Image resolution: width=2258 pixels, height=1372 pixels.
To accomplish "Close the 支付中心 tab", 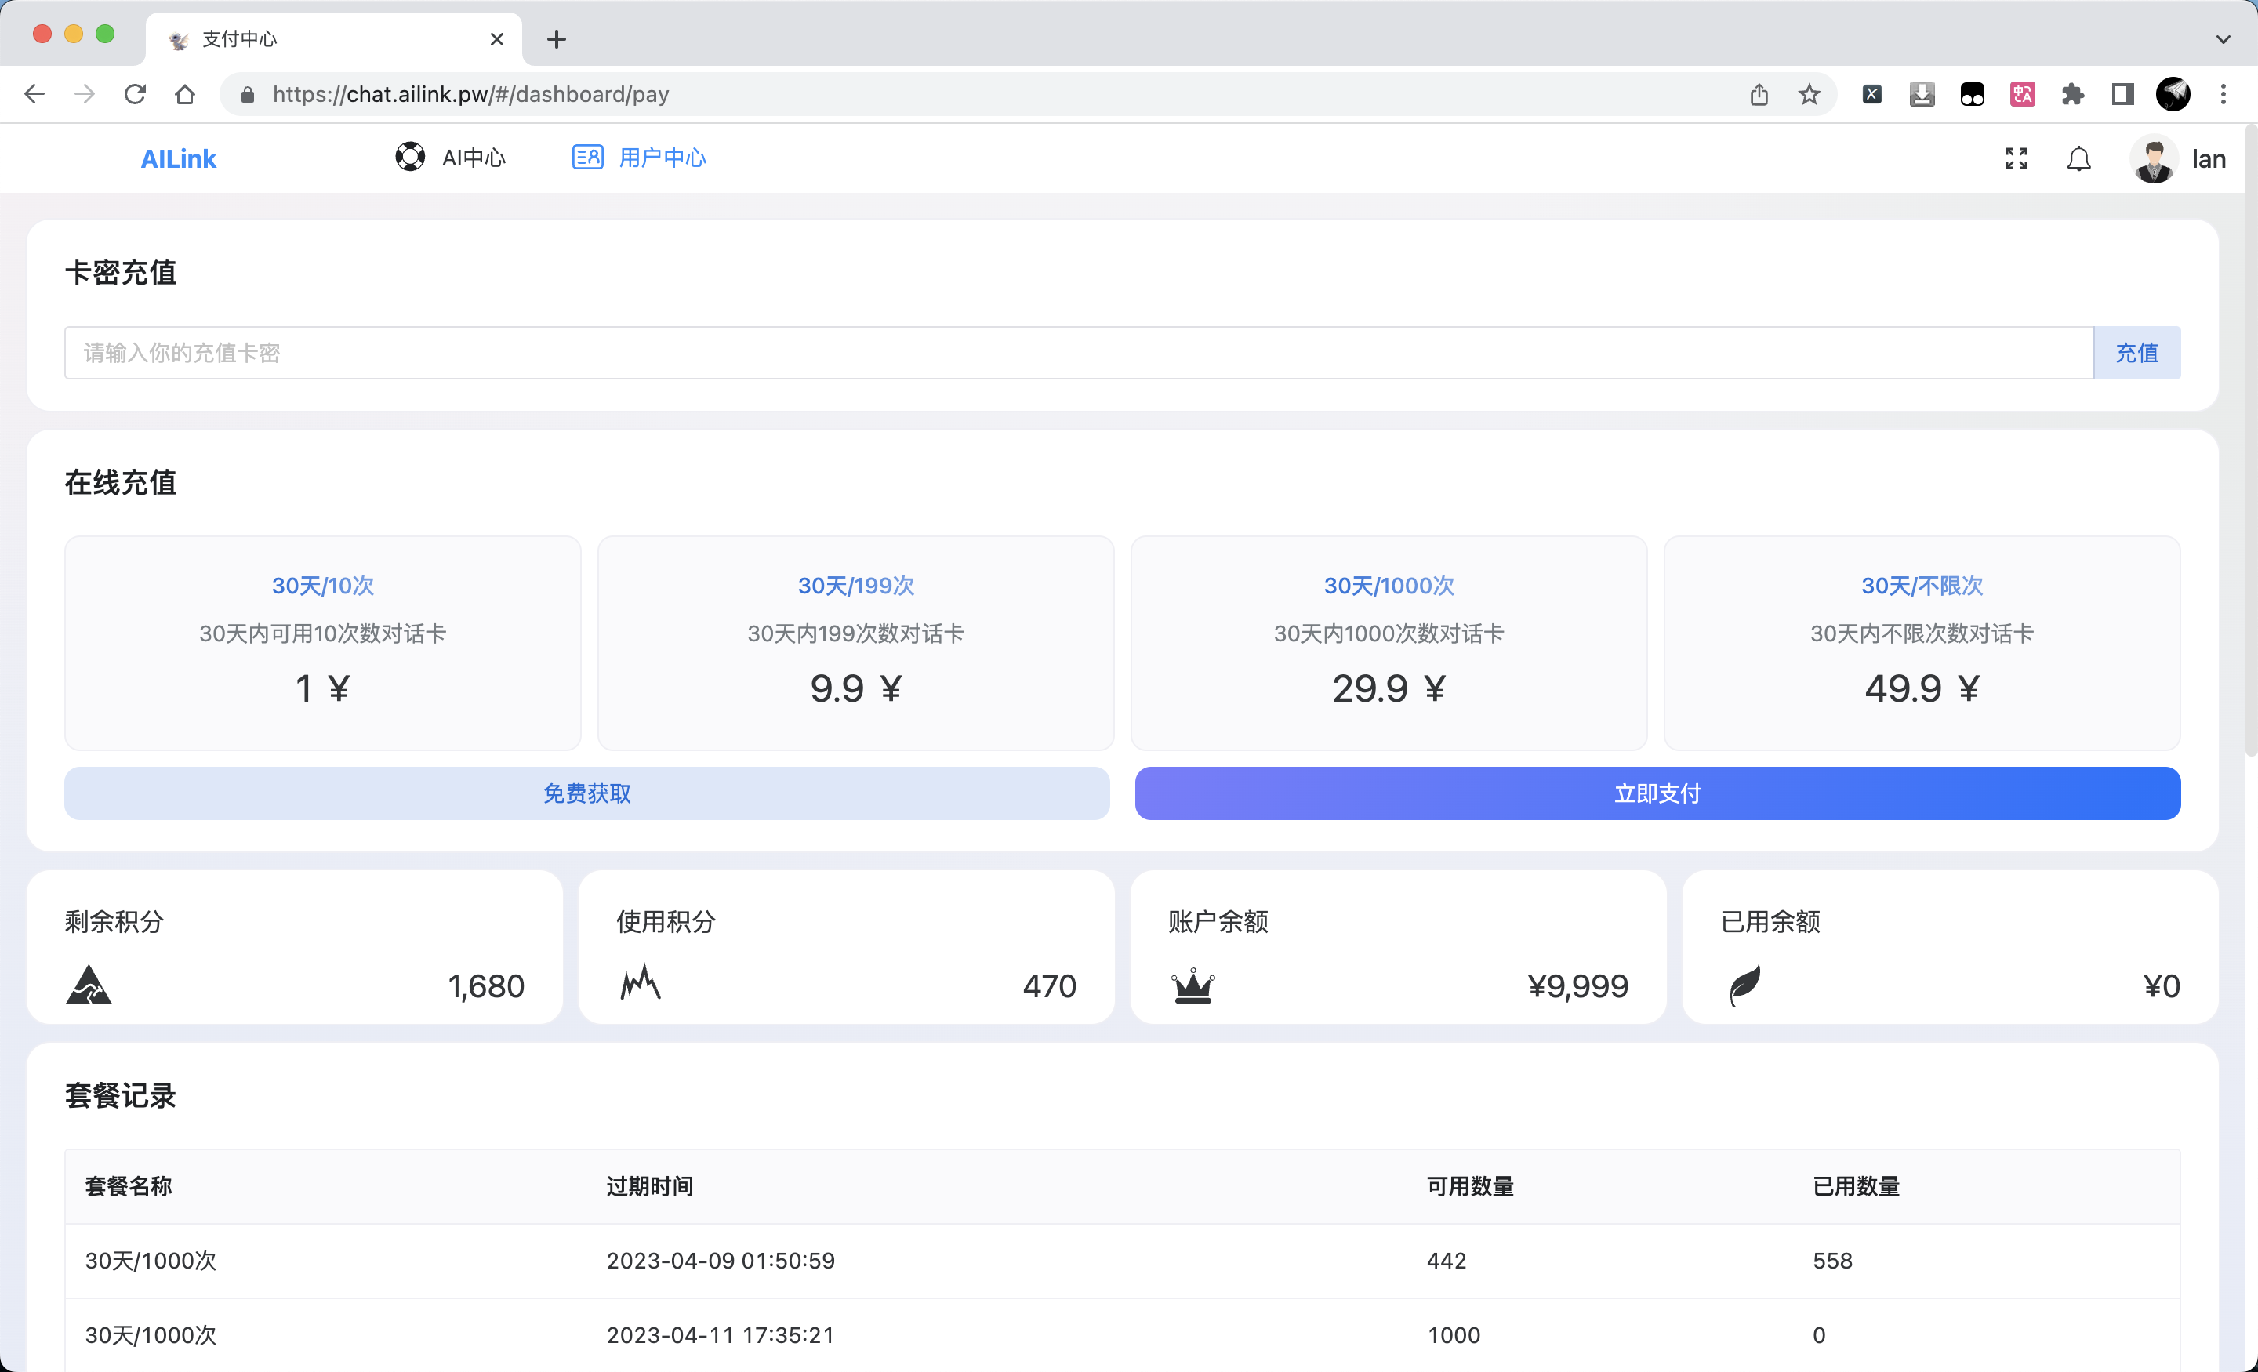I will pyautogui.click(x=497, y=38).
